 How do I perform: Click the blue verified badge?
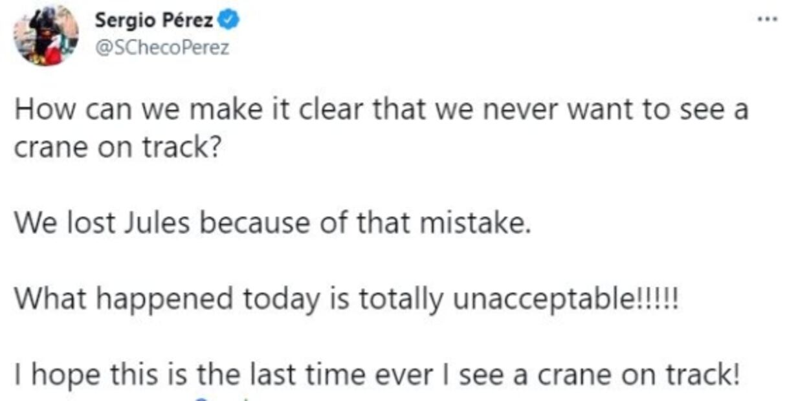[x=230, y=21]
